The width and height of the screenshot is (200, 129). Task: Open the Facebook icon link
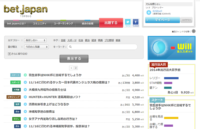point(136,23)
